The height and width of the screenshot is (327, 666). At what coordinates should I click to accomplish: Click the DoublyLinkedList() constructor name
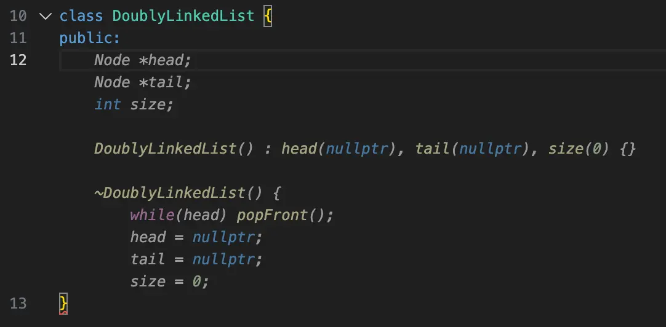(x=166, y=149)
